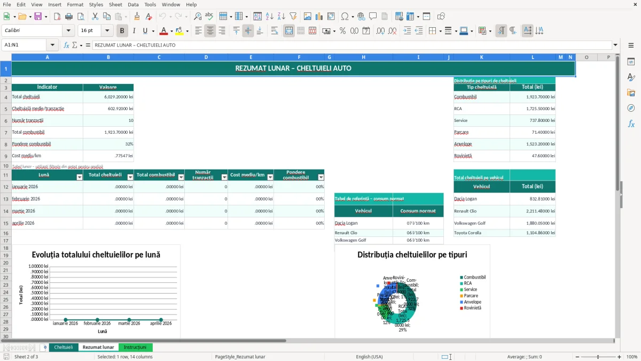Screen dimensions: 641x361
Task: Increase indent icon
Action: [407, 31]
